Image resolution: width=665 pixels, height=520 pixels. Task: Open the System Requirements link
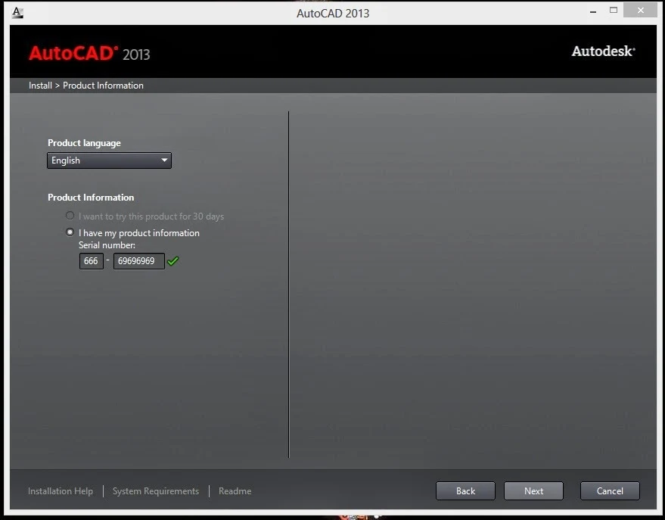pyautogui.click(x=156, y=491)
